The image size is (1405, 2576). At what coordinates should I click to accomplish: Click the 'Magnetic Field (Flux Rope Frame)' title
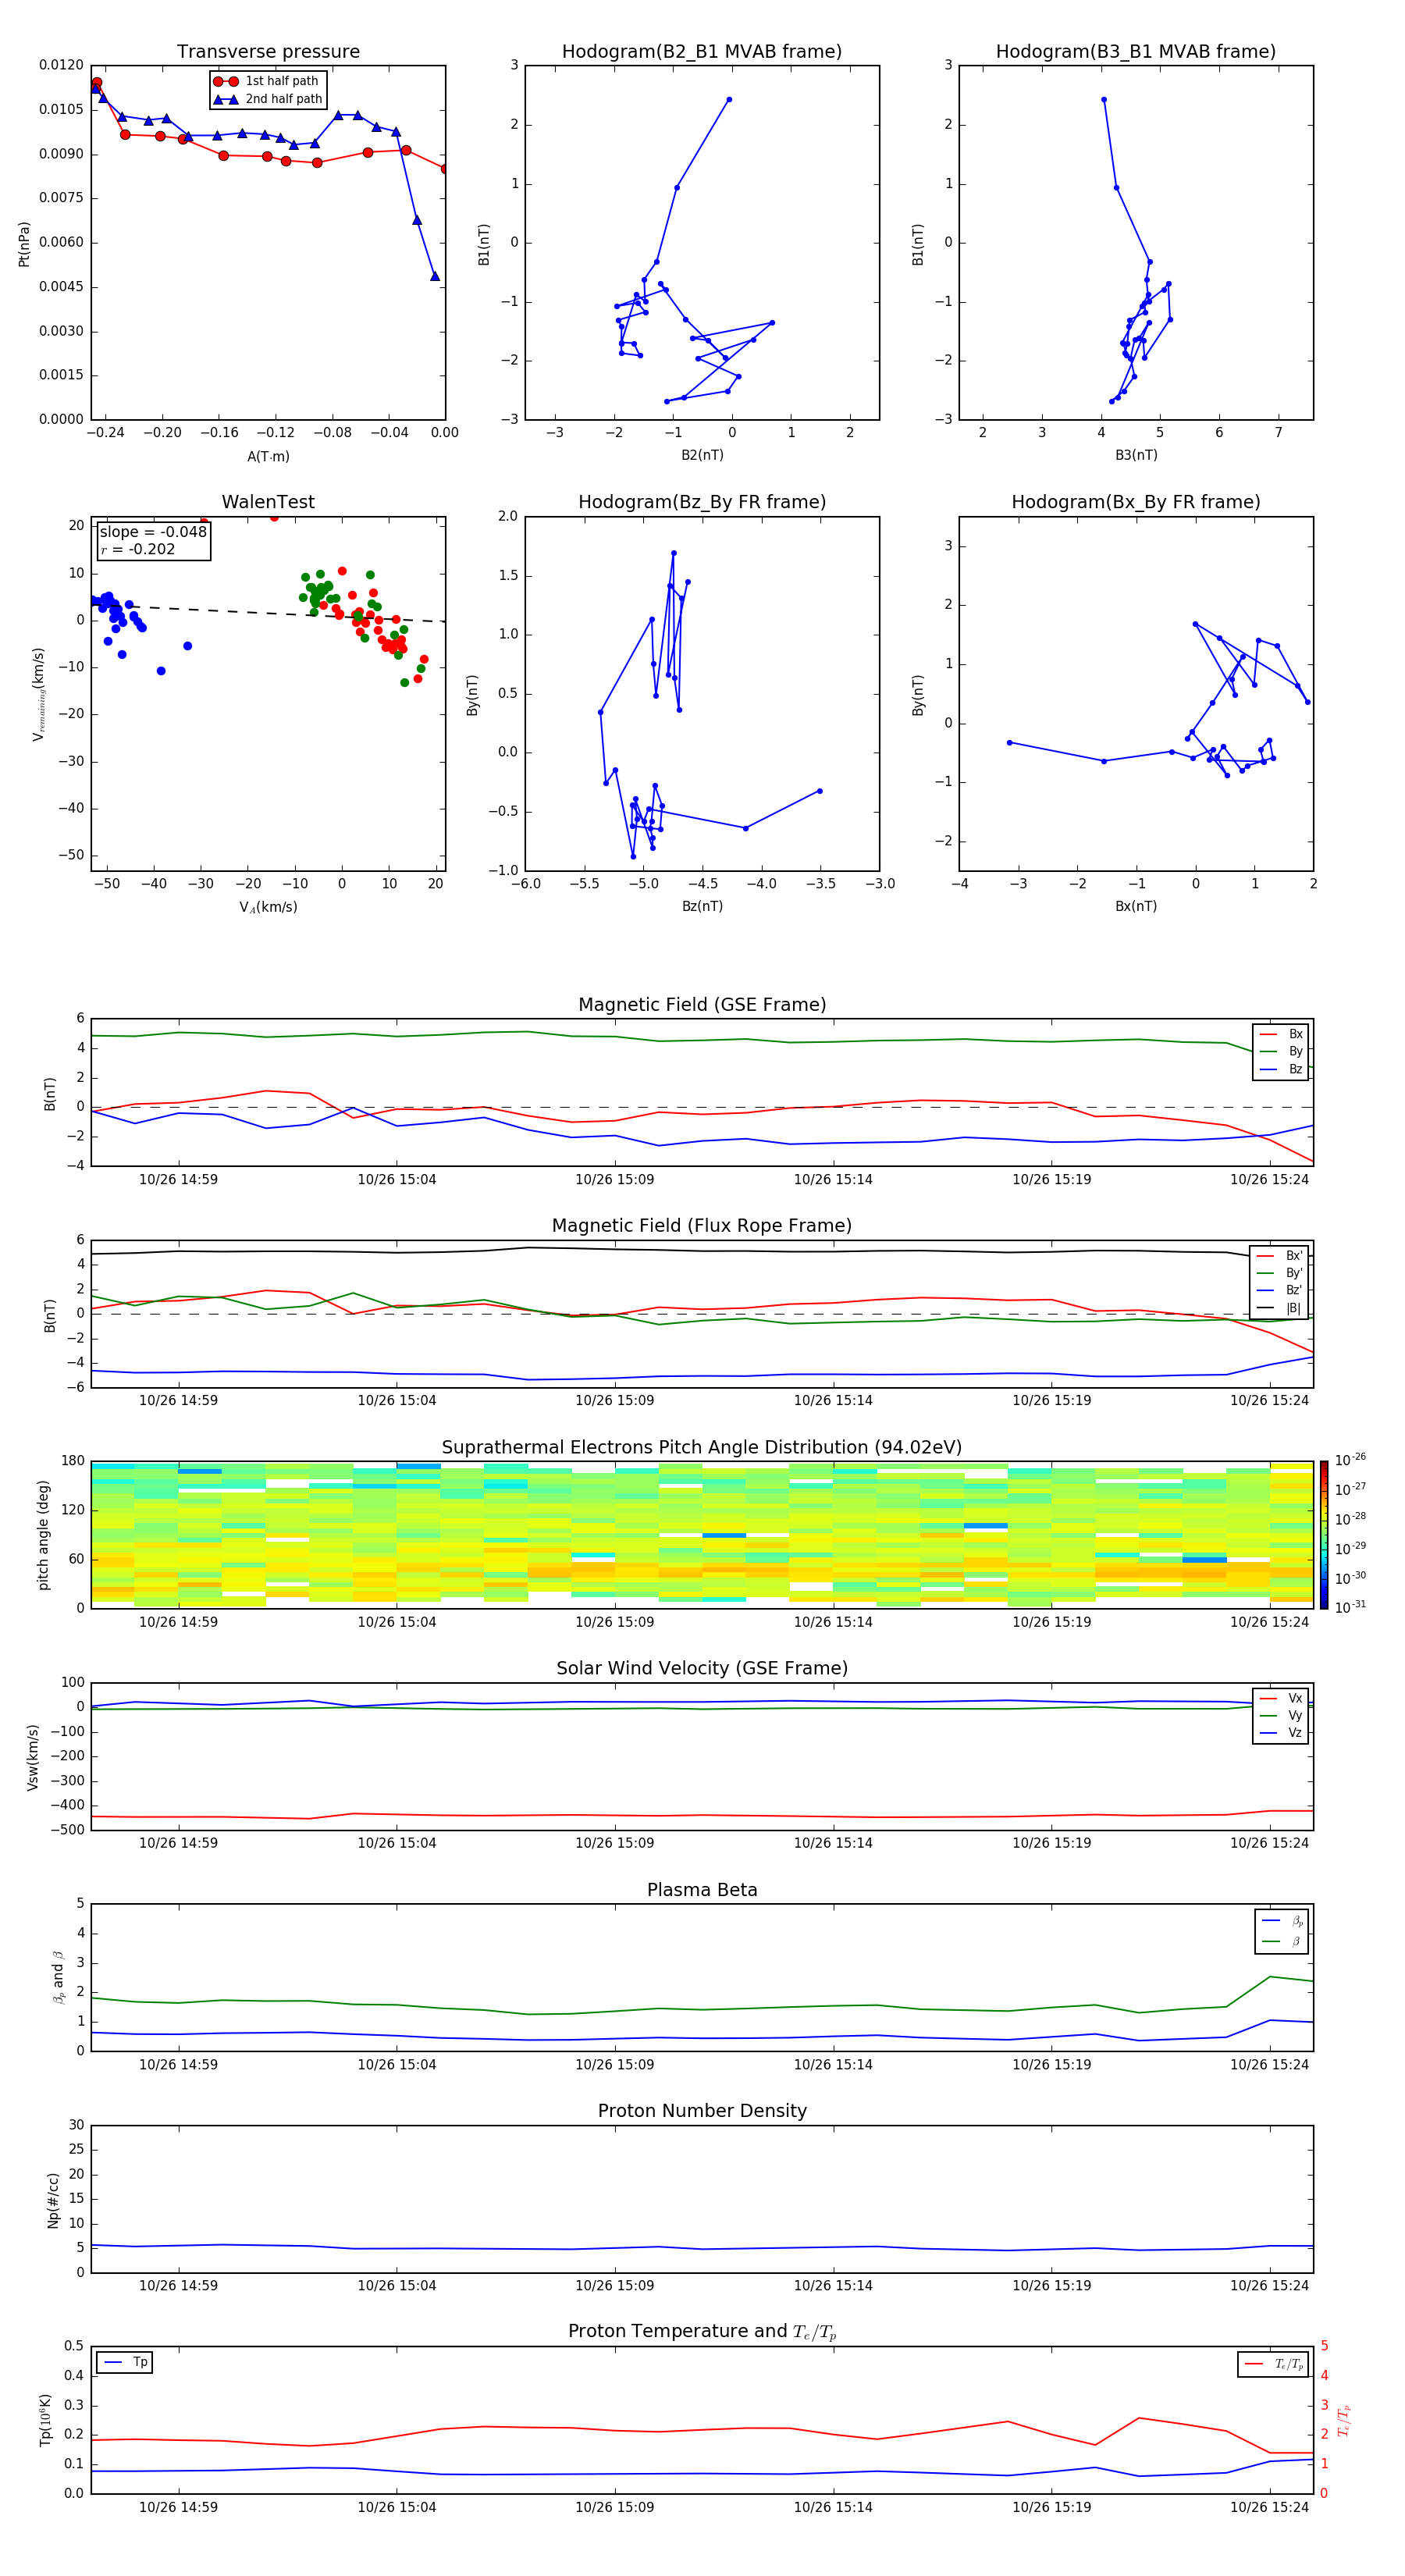(702, 1226)
